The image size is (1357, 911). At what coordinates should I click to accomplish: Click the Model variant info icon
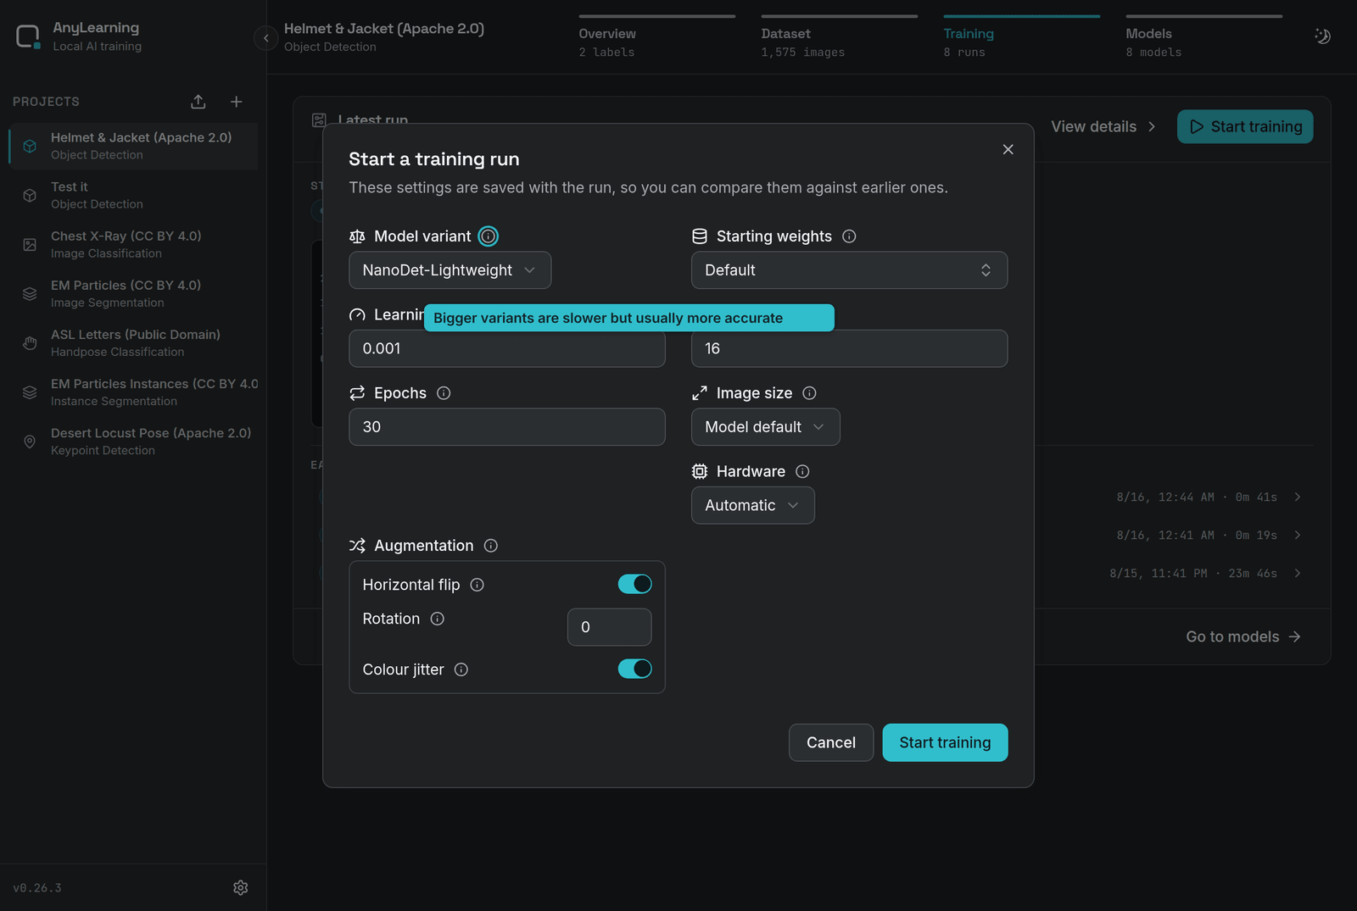489,236
